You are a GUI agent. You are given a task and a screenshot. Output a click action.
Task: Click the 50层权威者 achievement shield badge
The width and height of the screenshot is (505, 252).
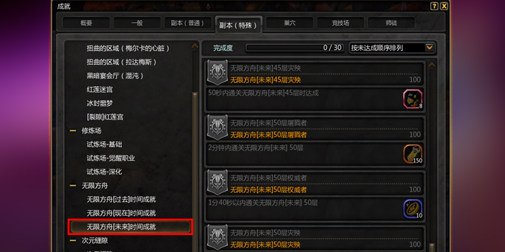coord(217,183)
